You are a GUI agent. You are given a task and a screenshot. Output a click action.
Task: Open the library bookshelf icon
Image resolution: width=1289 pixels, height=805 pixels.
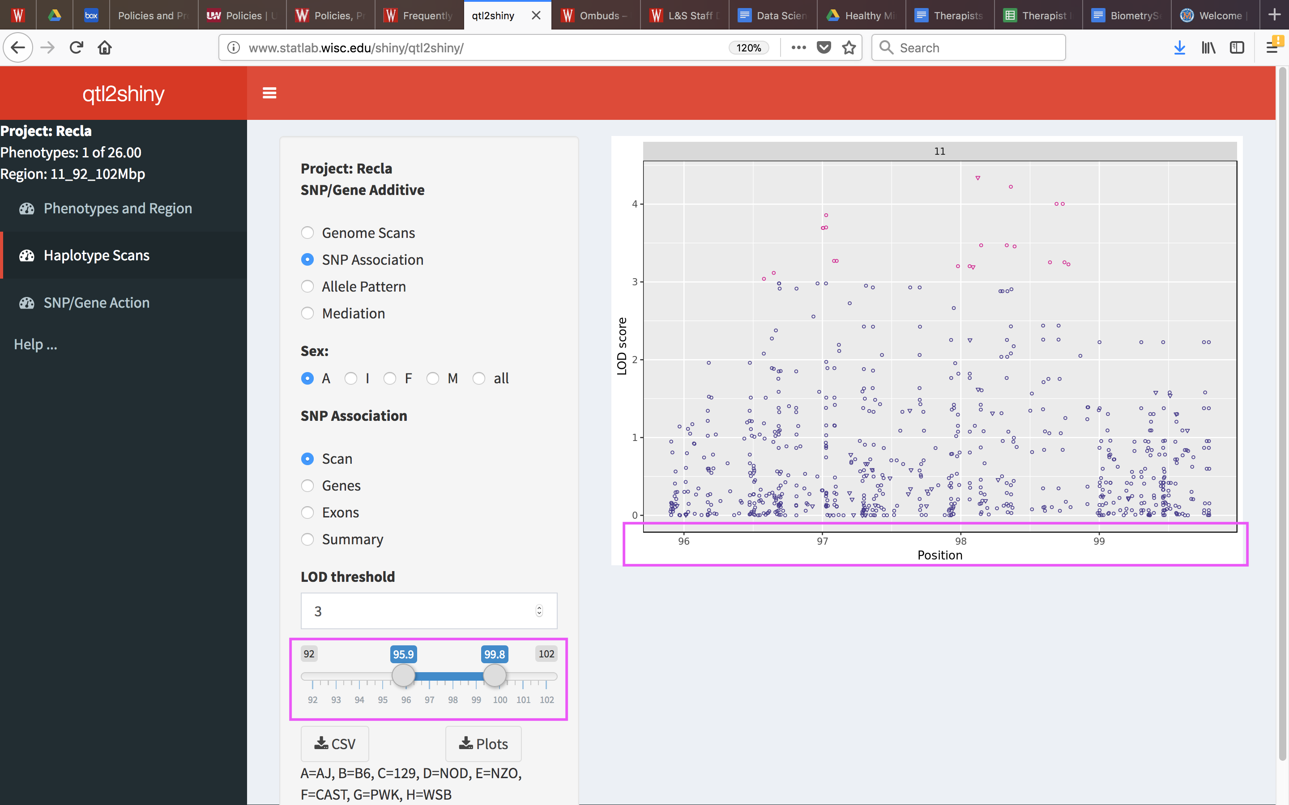pos(1208,47)
